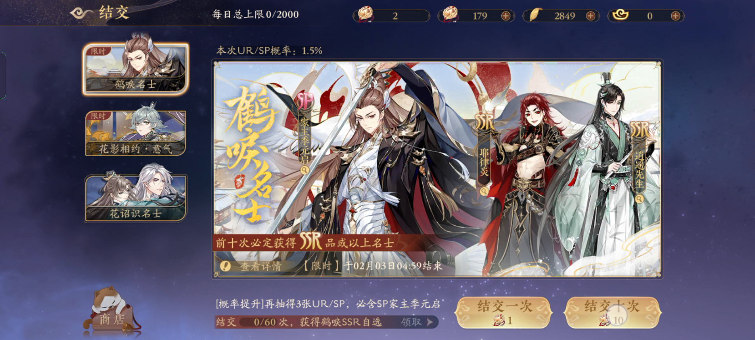
Task: Select the 鹤唳名士 banner tab
Action: pos(135,69)
